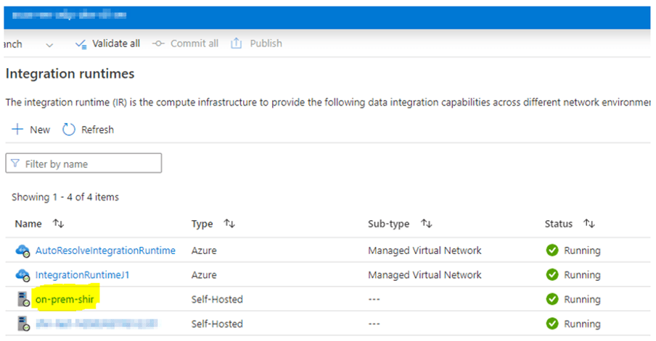Click the plus icon beside New

click(x=17, y=130)
